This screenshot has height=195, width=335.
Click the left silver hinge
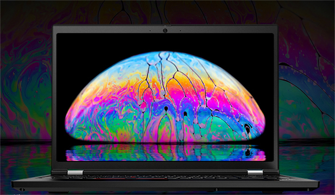click(x=74, y=172)
